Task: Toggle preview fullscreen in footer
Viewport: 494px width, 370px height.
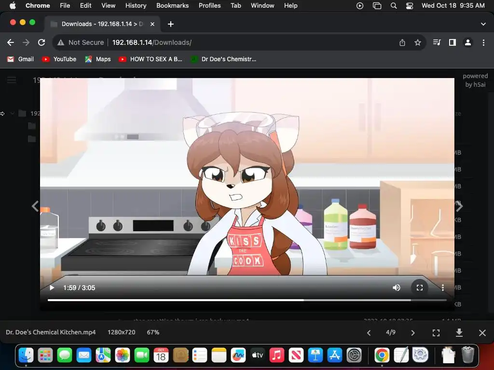Action: [x=436, y=332]
